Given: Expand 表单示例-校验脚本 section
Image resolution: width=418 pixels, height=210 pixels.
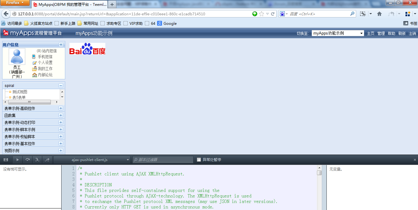Looking at the screenshot, I should pos(61,137).
